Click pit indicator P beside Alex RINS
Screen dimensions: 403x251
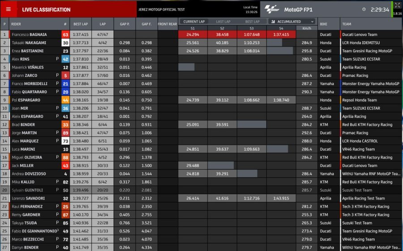(57, 59)
